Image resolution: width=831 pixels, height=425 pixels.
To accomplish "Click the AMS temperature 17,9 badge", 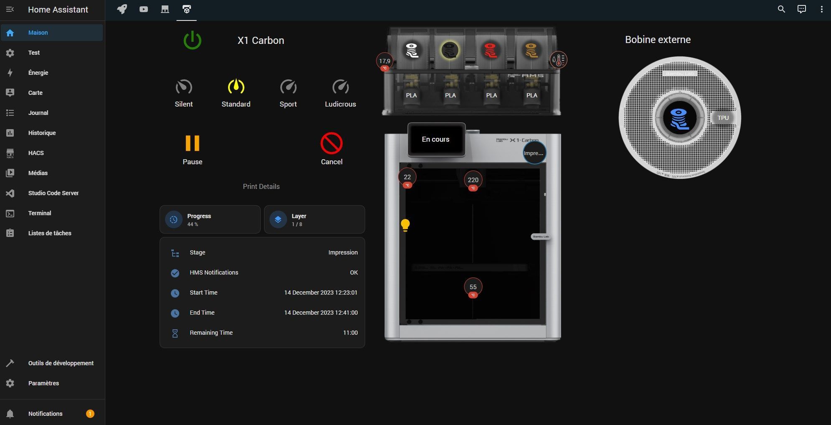I will pyautogui.click(x=384, y=62).
